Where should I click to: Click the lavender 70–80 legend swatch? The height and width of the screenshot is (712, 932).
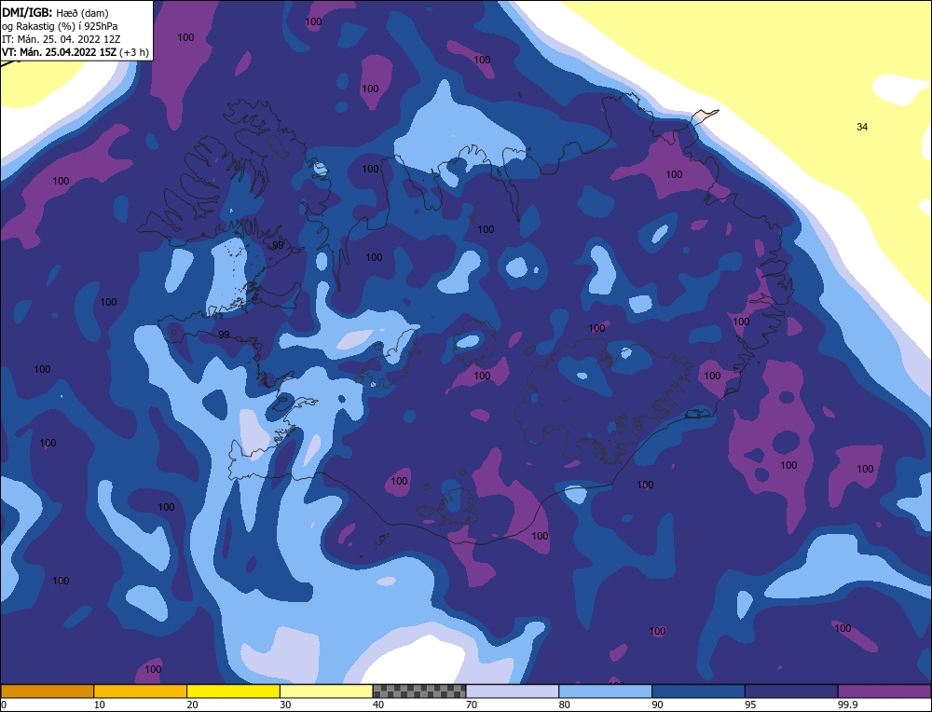pyautogui.click(x=513, y=691)
